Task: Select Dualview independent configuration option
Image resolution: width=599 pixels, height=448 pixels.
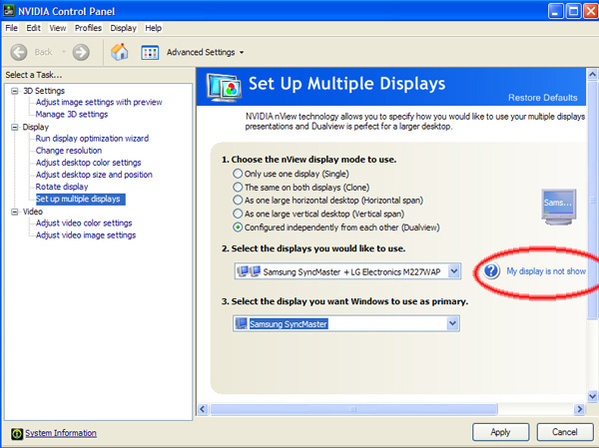Action: [238, 227]
